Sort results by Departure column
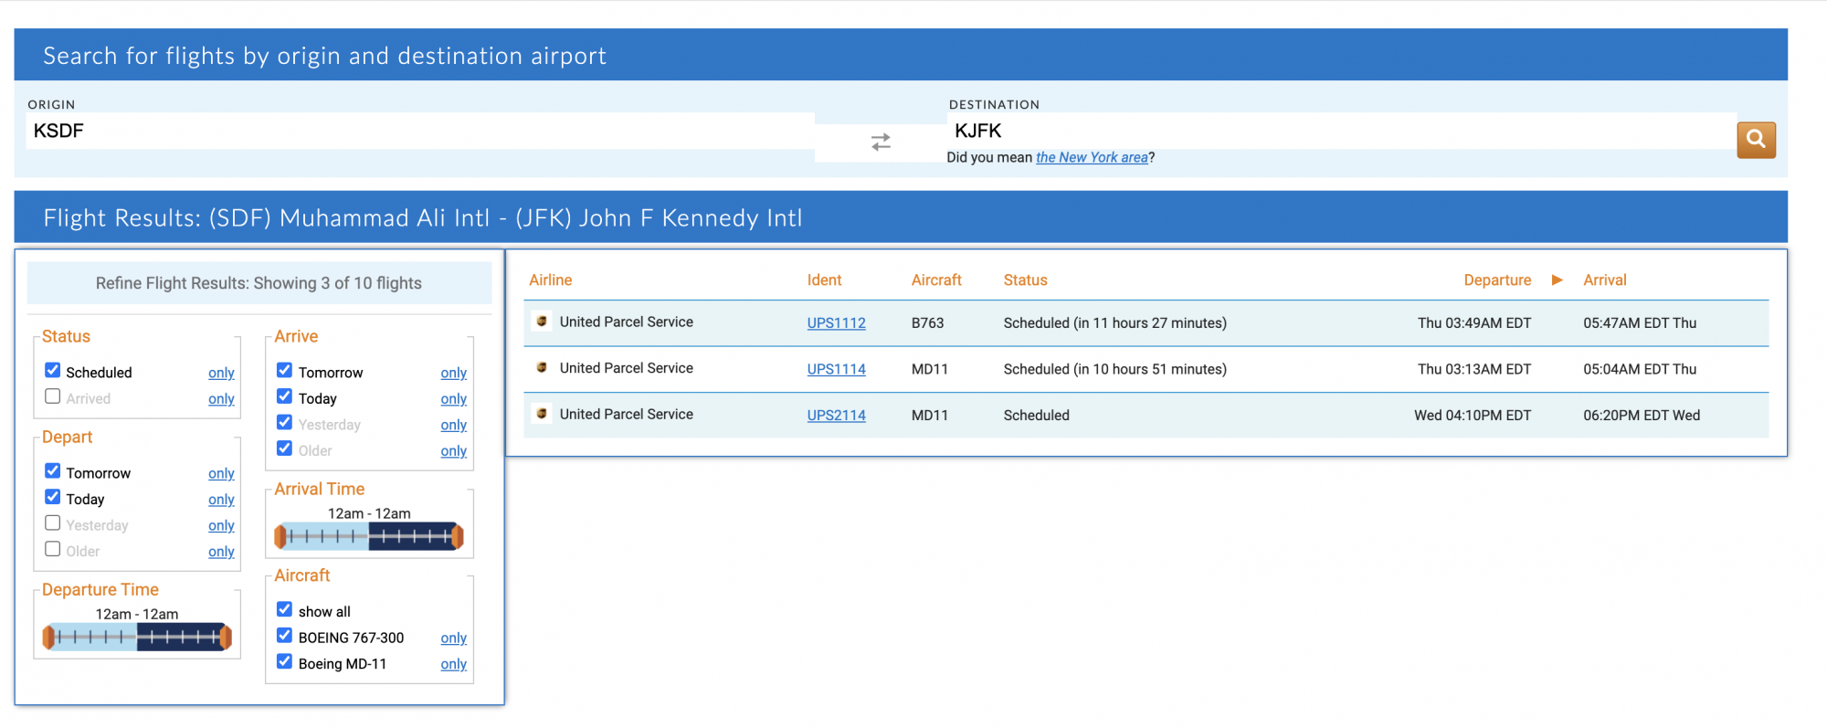The image size is (1827, 728). (1497, 280)
